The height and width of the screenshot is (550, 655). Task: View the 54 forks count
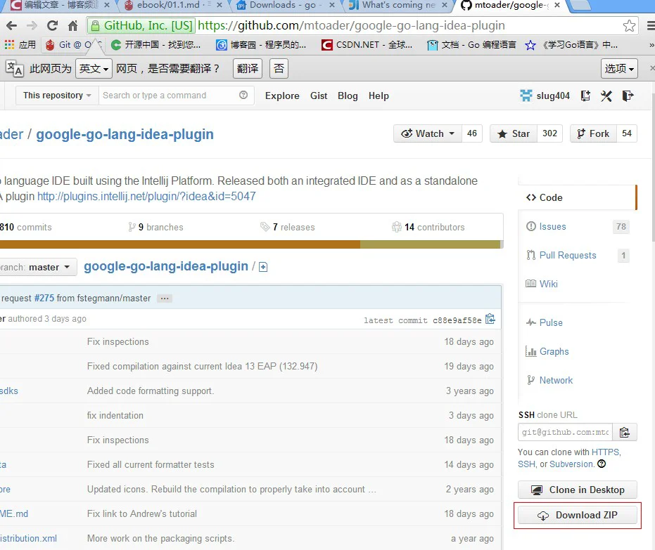pos(627,134)
